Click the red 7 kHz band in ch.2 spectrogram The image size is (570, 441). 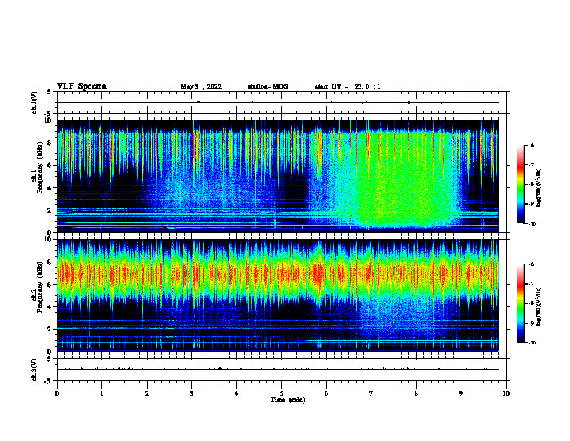[x=278, y=273]
